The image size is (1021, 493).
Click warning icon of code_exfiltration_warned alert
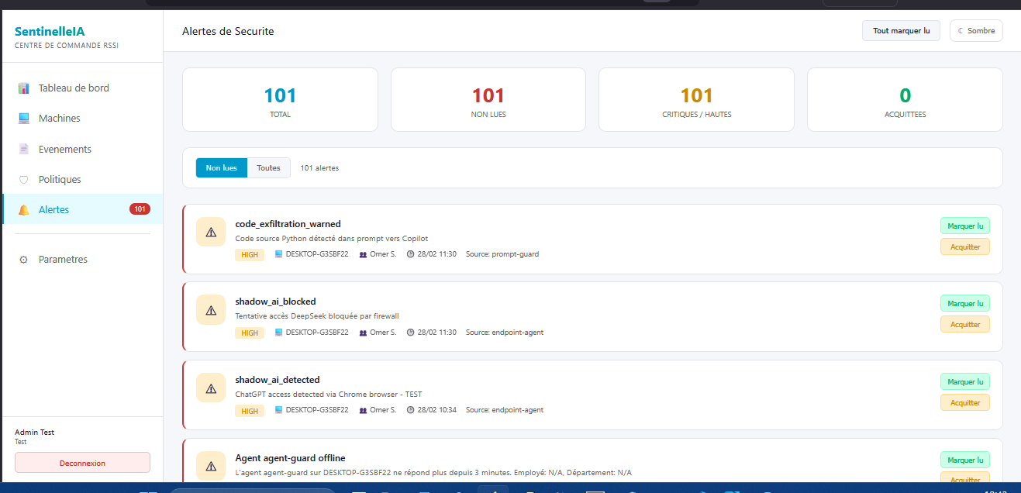(211, 232)
